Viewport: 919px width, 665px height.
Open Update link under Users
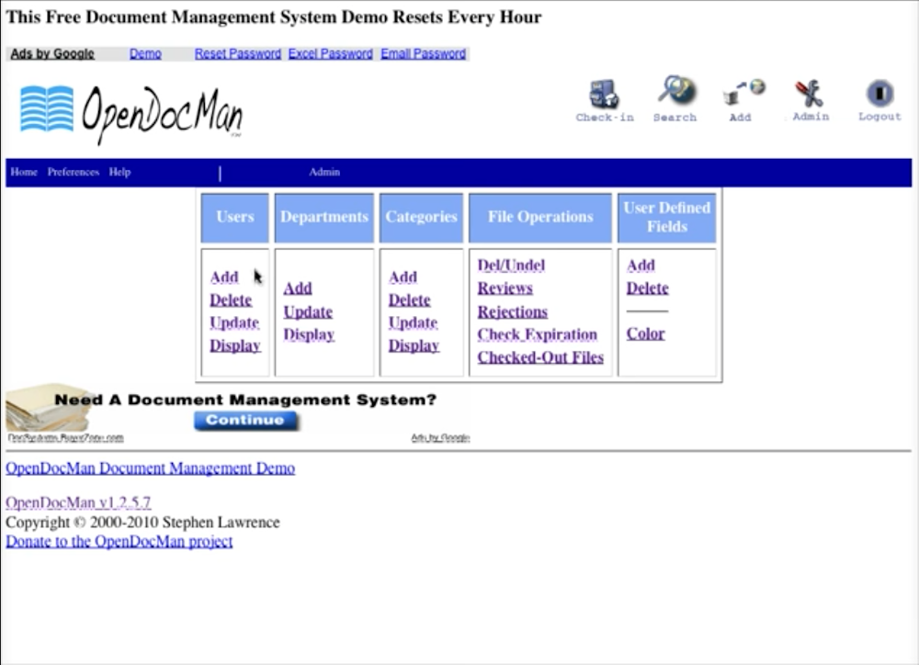pos(234,322)
